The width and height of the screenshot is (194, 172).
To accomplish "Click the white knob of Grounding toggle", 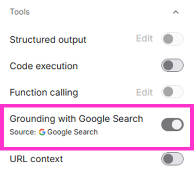I will tap(177, 125).
